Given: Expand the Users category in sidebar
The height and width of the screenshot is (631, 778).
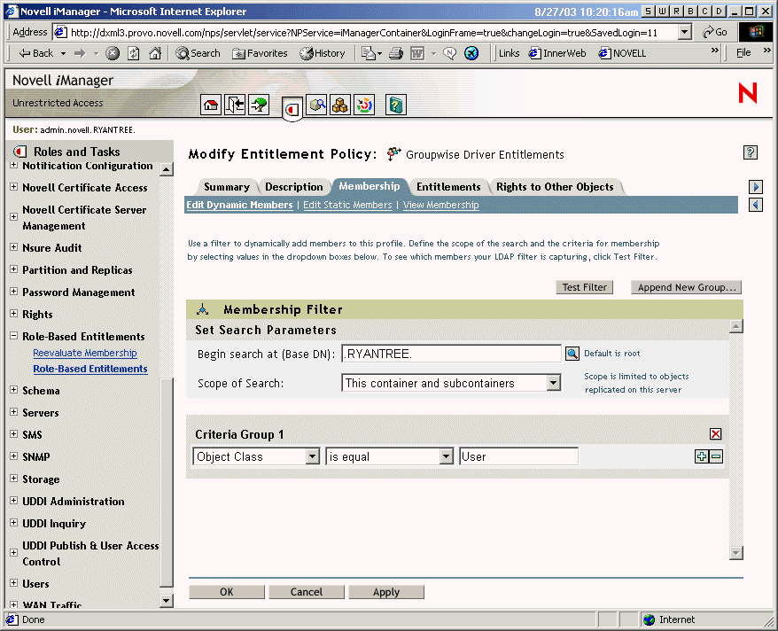Looking at the screenshot, I should [x=12, y=583].
